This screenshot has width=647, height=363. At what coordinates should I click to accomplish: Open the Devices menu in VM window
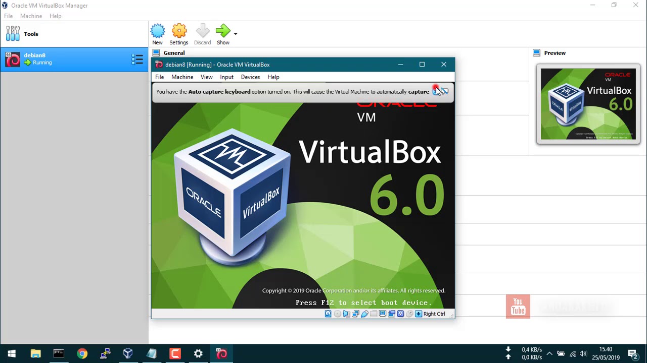point(250,77)
